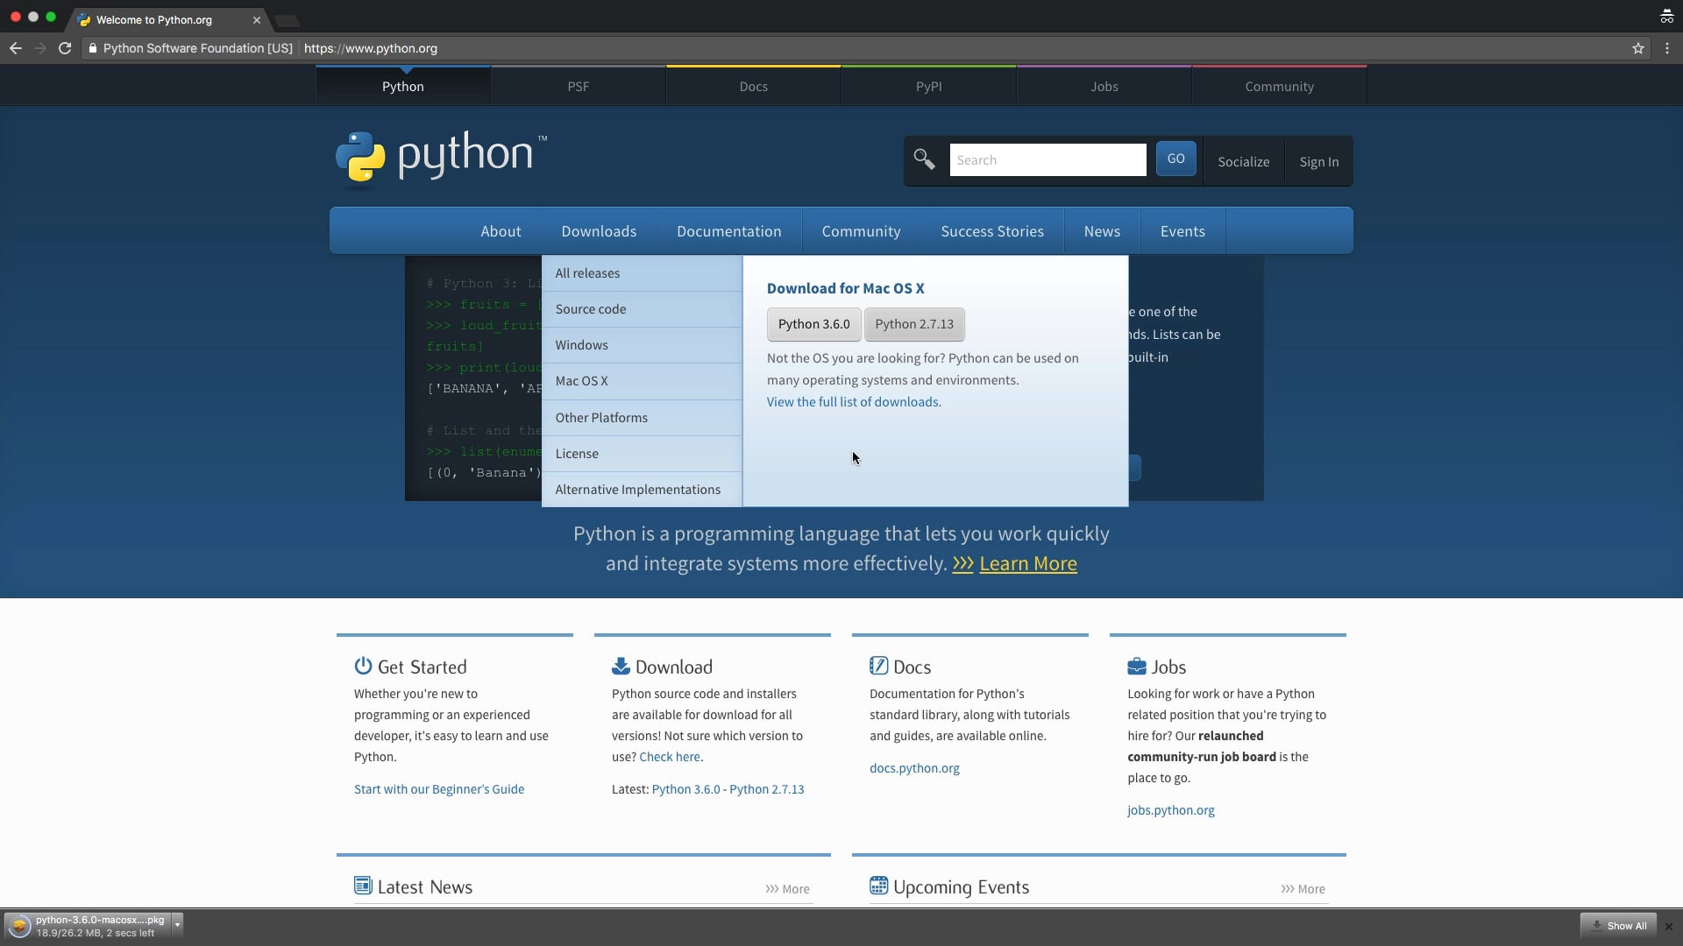This screenshot has width=1683, height=946.
Task: Reload the page
Action: tap(65, 48)
